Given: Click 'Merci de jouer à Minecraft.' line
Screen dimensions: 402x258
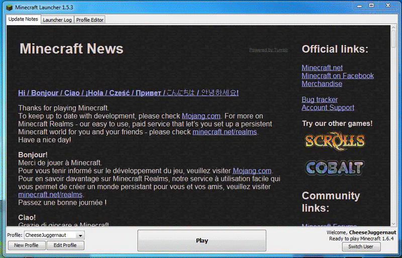Looking at the screenshot, I should tap(60, 163).
